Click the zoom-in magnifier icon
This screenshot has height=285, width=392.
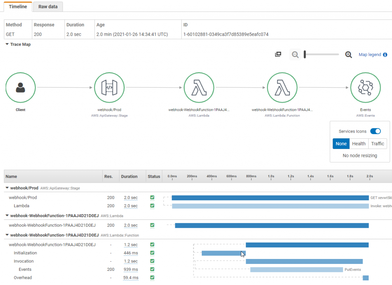tap(348, 54)
